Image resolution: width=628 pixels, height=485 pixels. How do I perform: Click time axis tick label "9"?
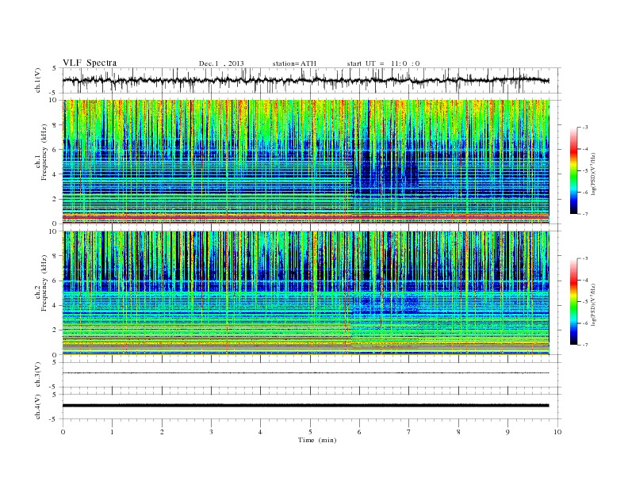pyautogui.click(x=507, y=432)
